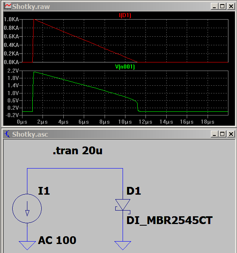Click the 1.0KA current axis label
The image size is (237, 253).
pyautogui.click(x=11, y=20)
